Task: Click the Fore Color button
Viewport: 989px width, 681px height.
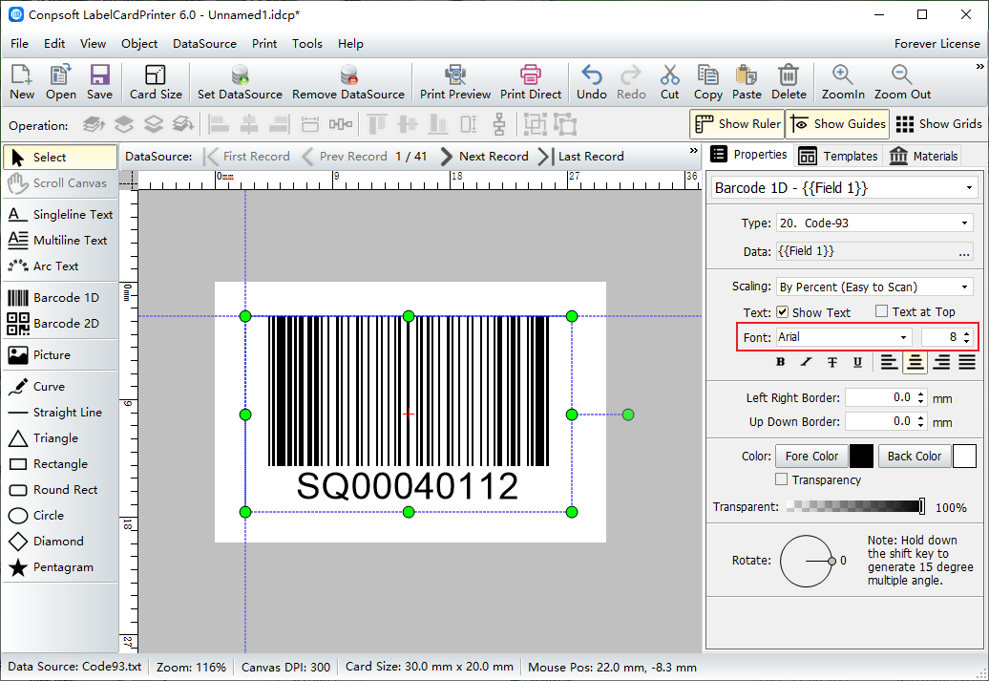Action: click(811, 456)
